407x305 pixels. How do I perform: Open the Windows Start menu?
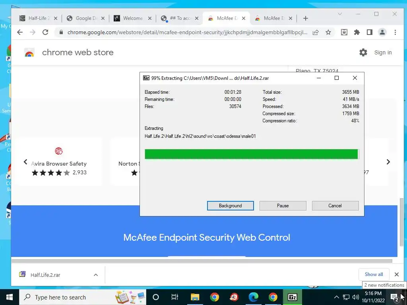[10, 297]
